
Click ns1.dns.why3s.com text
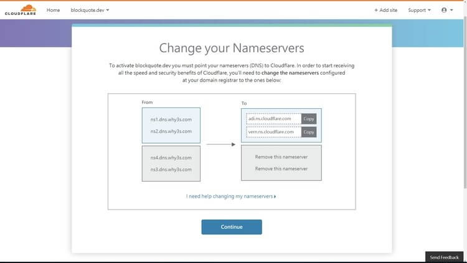pos(171,119)
